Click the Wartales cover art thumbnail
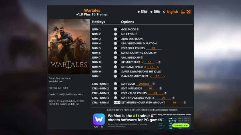The height and width of the screenshot is (135, 241). tap(69, 47)
